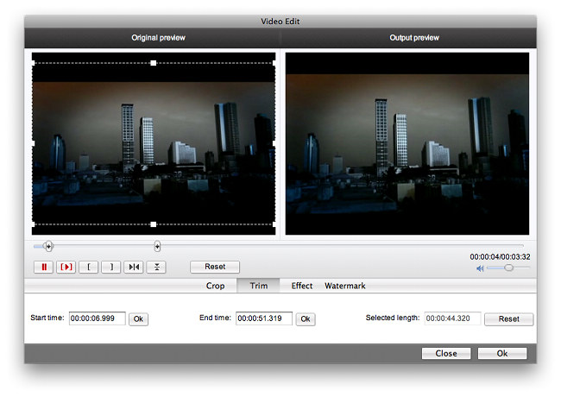Click the bottom-center crop handle in the original preview
Viewport: 561px width, 397px height.
coord(153,224)
